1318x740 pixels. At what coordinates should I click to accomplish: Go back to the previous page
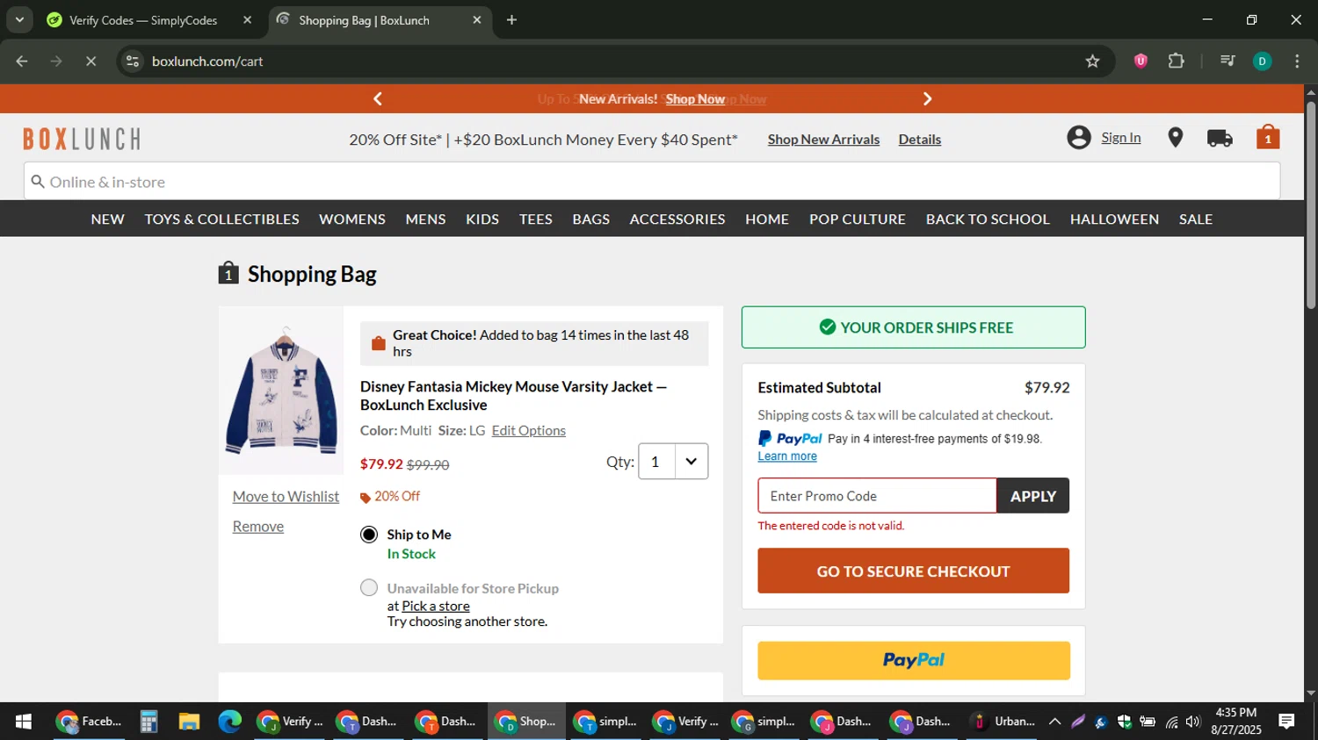click(22, 61)
